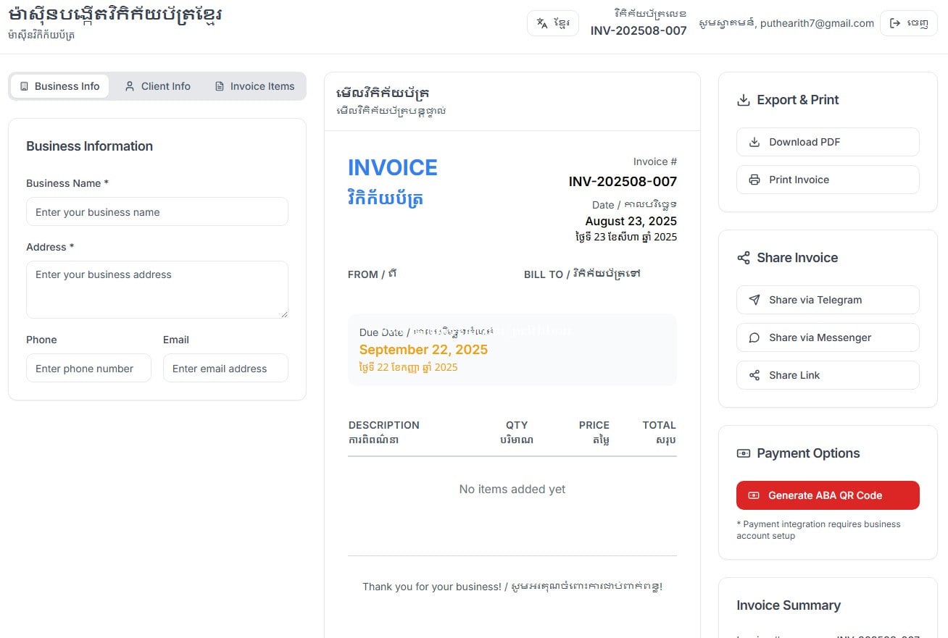Click the translate icon for language switch
Viewport: 948px width, 638px height.
pos(542,23)
